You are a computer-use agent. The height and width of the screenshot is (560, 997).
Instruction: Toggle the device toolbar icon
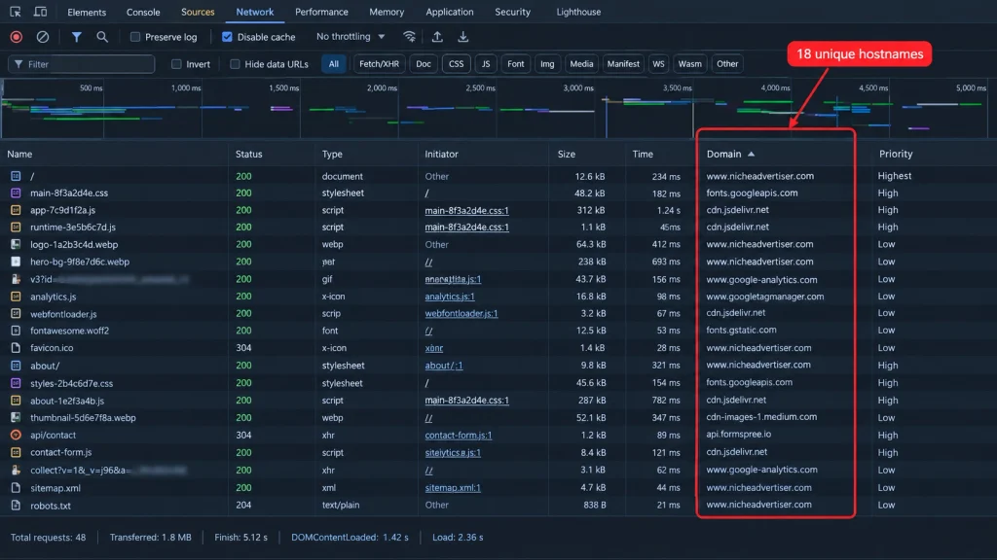[x=40, y=12]
